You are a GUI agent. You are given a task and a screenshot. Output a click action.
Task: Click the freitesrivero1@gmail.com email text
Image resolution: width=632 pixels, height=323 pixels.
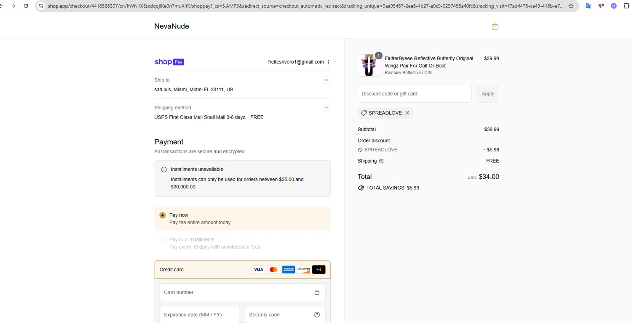pyautogui.click(x=296, y=62)
